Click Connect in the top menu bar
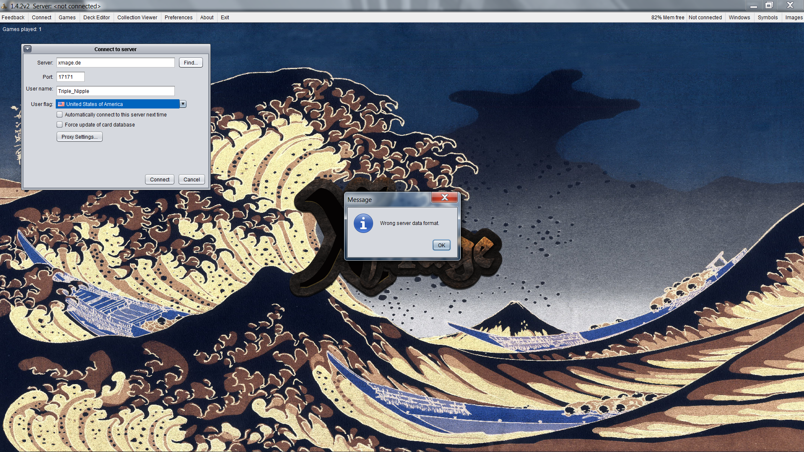 (41, 17)
